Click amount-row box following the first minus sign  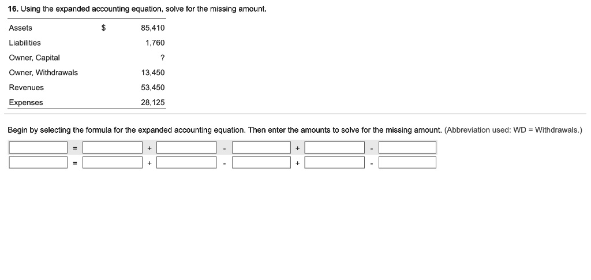[x=261, y=162]
